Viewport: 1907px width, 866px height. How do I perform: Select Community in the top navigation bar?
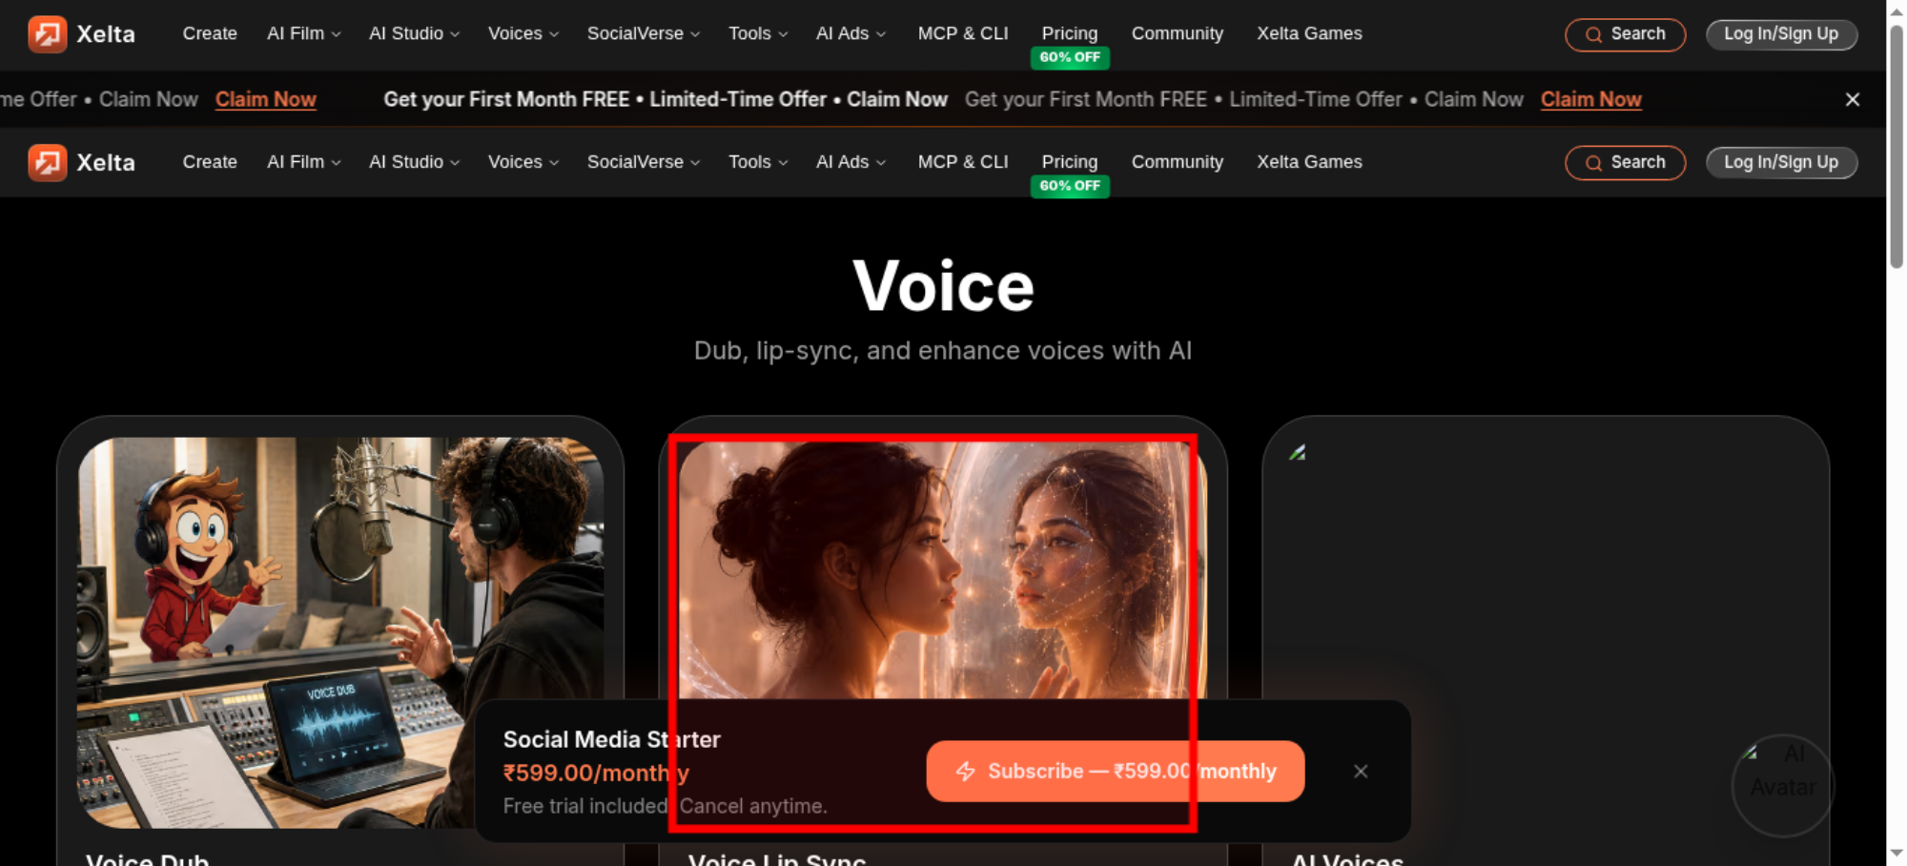1178,33
